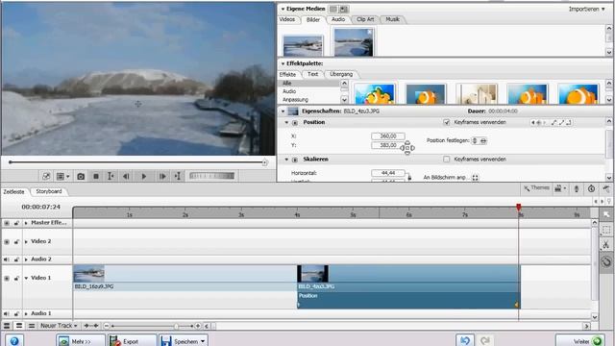The image size is (615, 346).
Task: Select the second media thumbnail in Bilder
Action: pos(354,42)
